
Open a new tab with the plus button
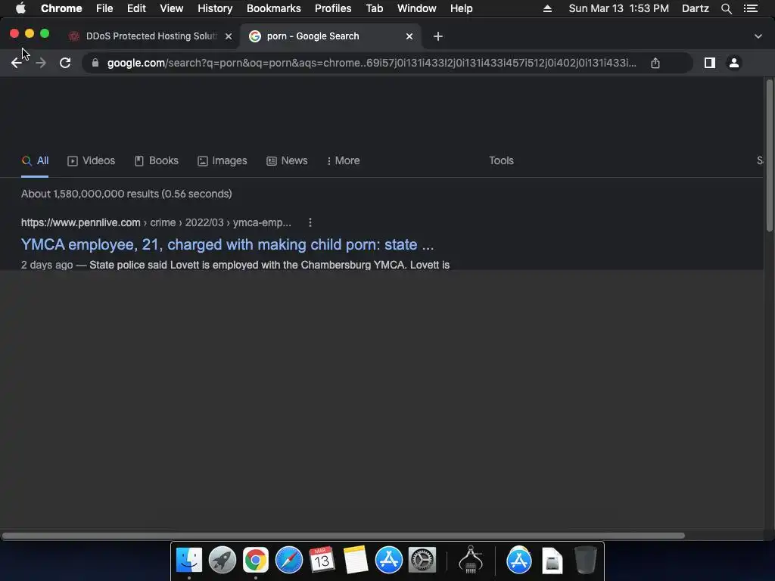click(438, 36)
